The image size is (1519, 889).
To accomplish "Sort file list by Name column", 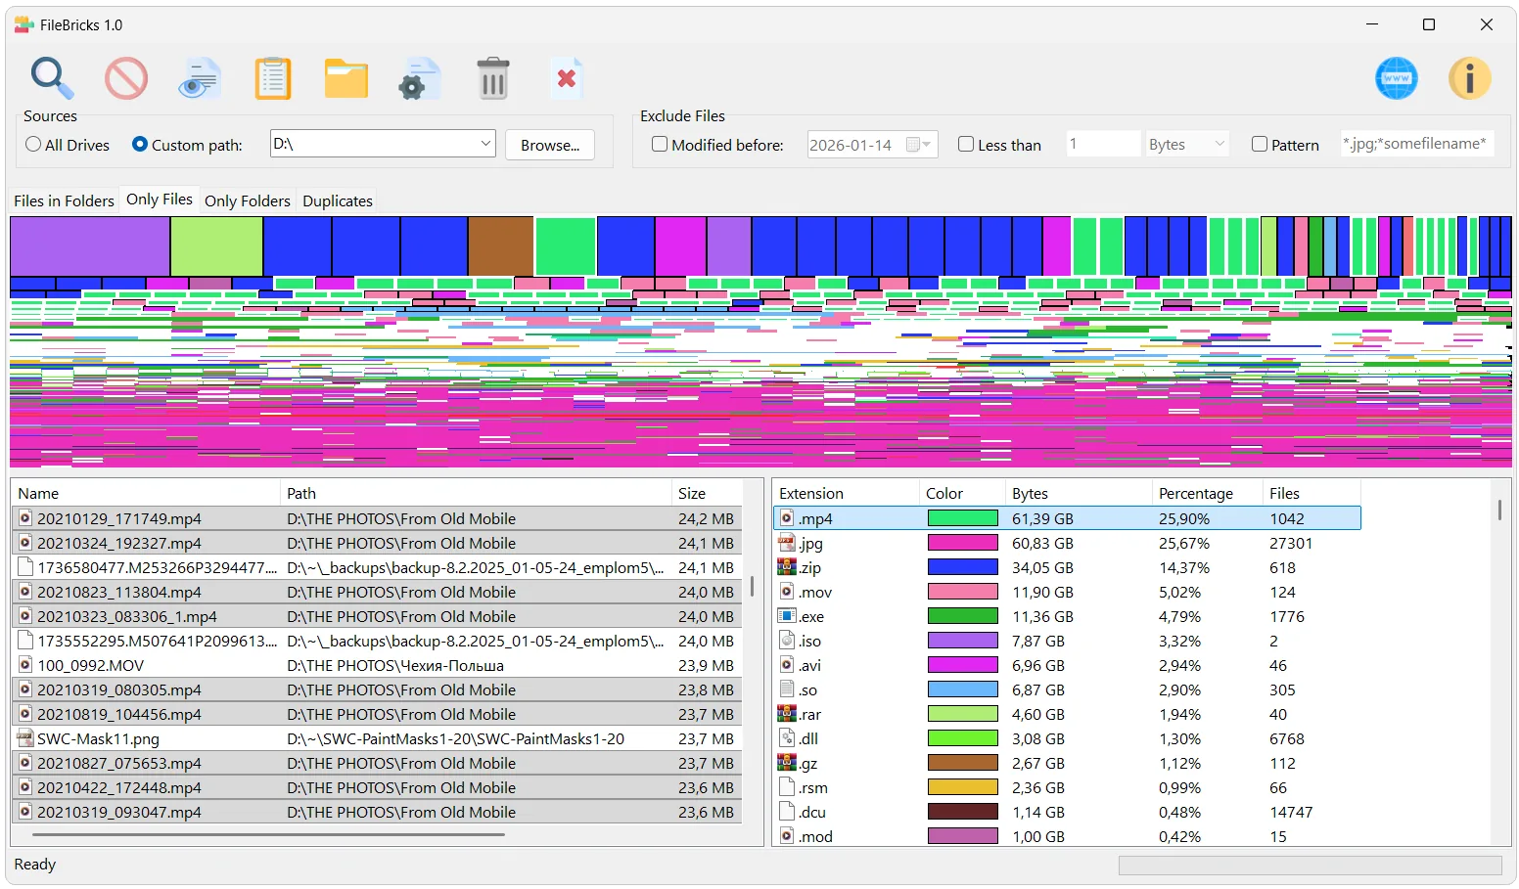I will click(145, 494).
